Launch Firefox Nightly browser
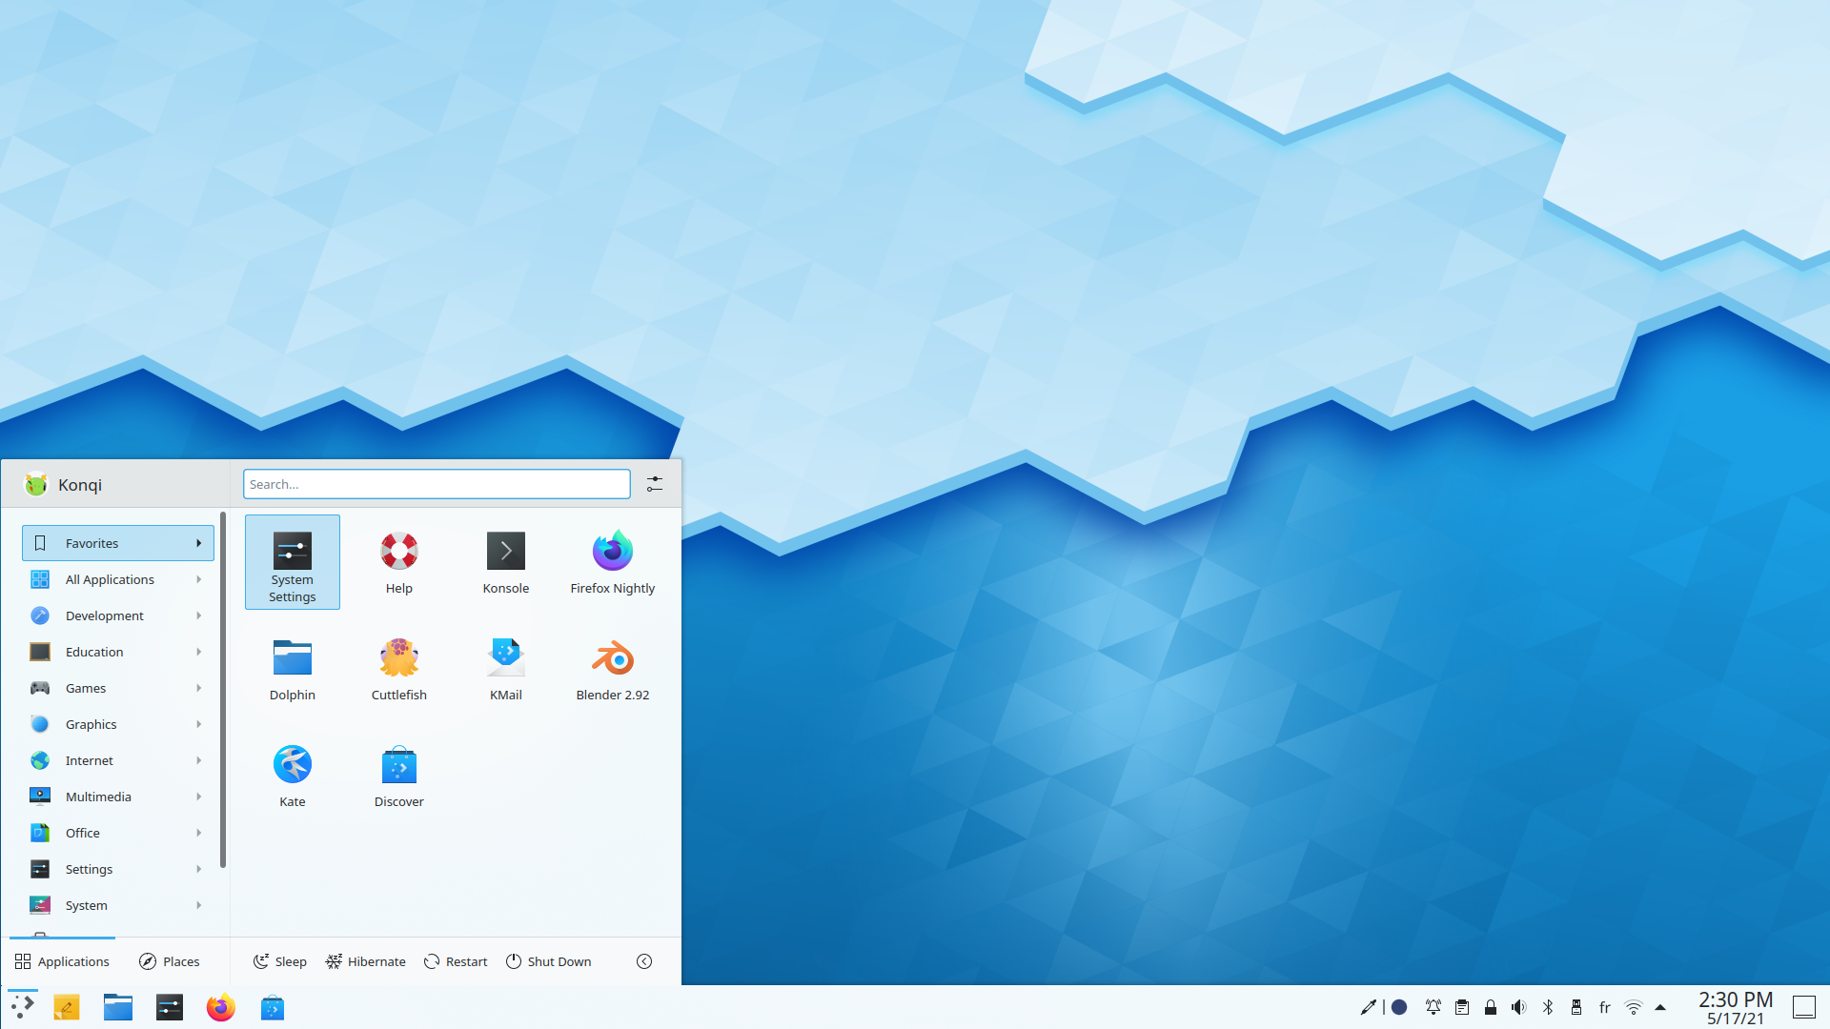Image resolution: width=1830 pixels, height=1029 pixels. 612,559
